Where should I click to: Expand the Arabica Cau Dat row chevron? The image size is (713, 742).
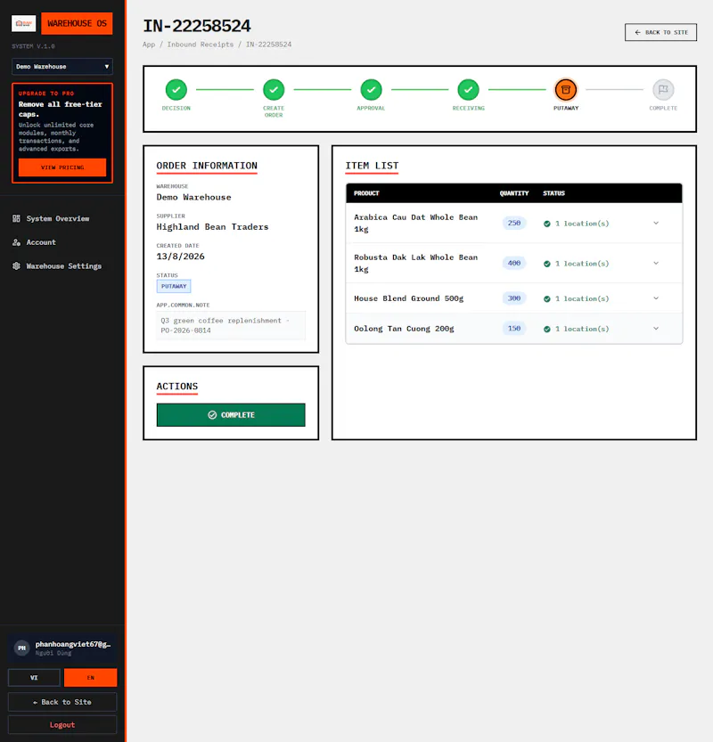[x=656, y=223]
